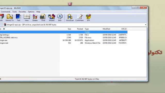165x93 pixels.
Task: Click CRC32 value 2AB70F7C
Action: point(122,35)
